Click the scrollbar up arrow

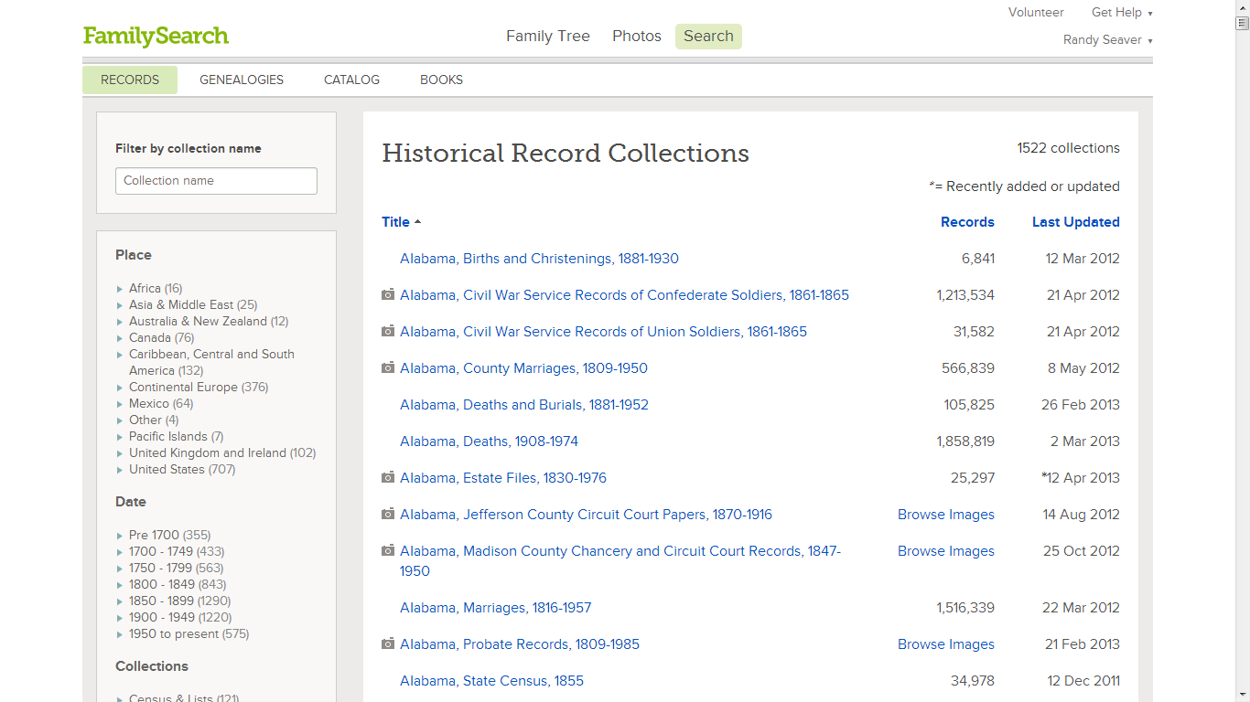click(1243, 8)
